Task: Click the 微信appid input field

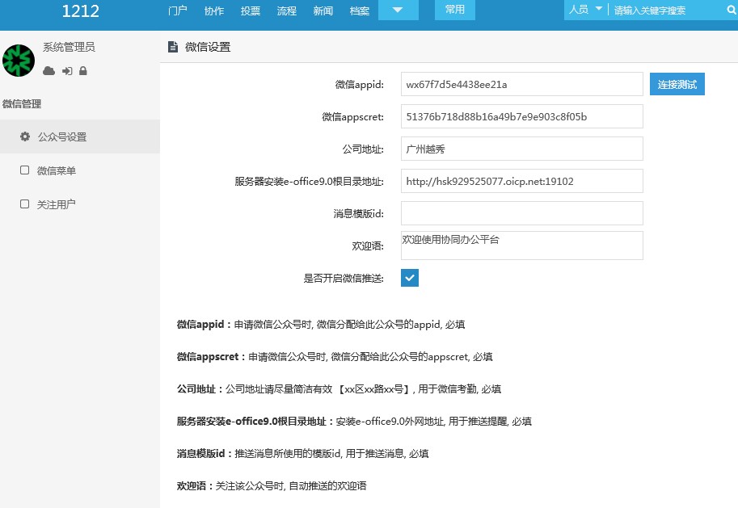Action: coord(521,84)
